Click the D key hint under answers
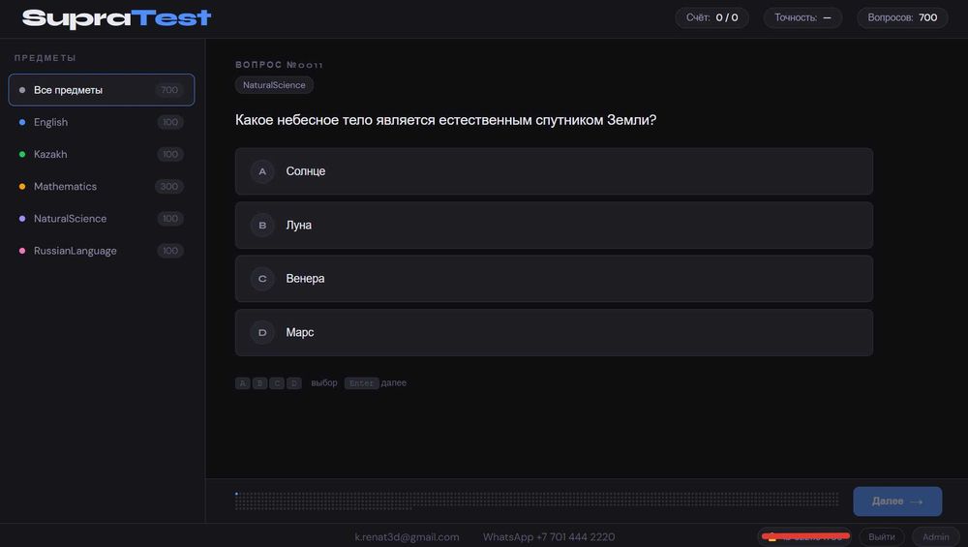 click(294, 383)
